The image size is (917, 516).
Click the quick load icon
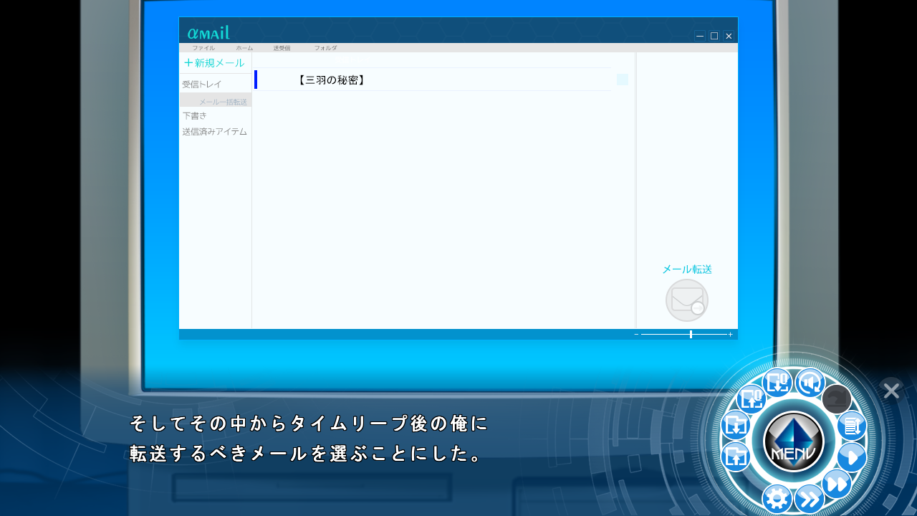pyautogui.click(x=752, y=399)
